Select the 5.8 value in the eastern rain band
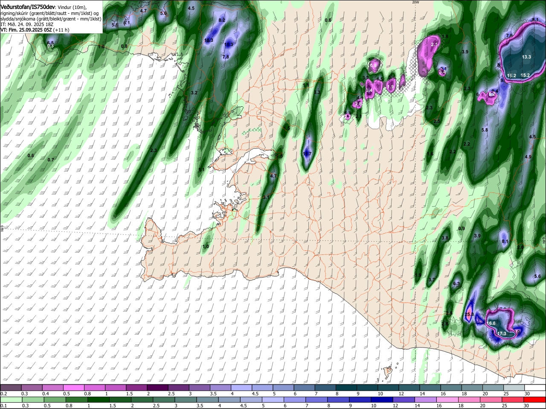This screenshot has height=409, width=546. [x=485, y=130]
